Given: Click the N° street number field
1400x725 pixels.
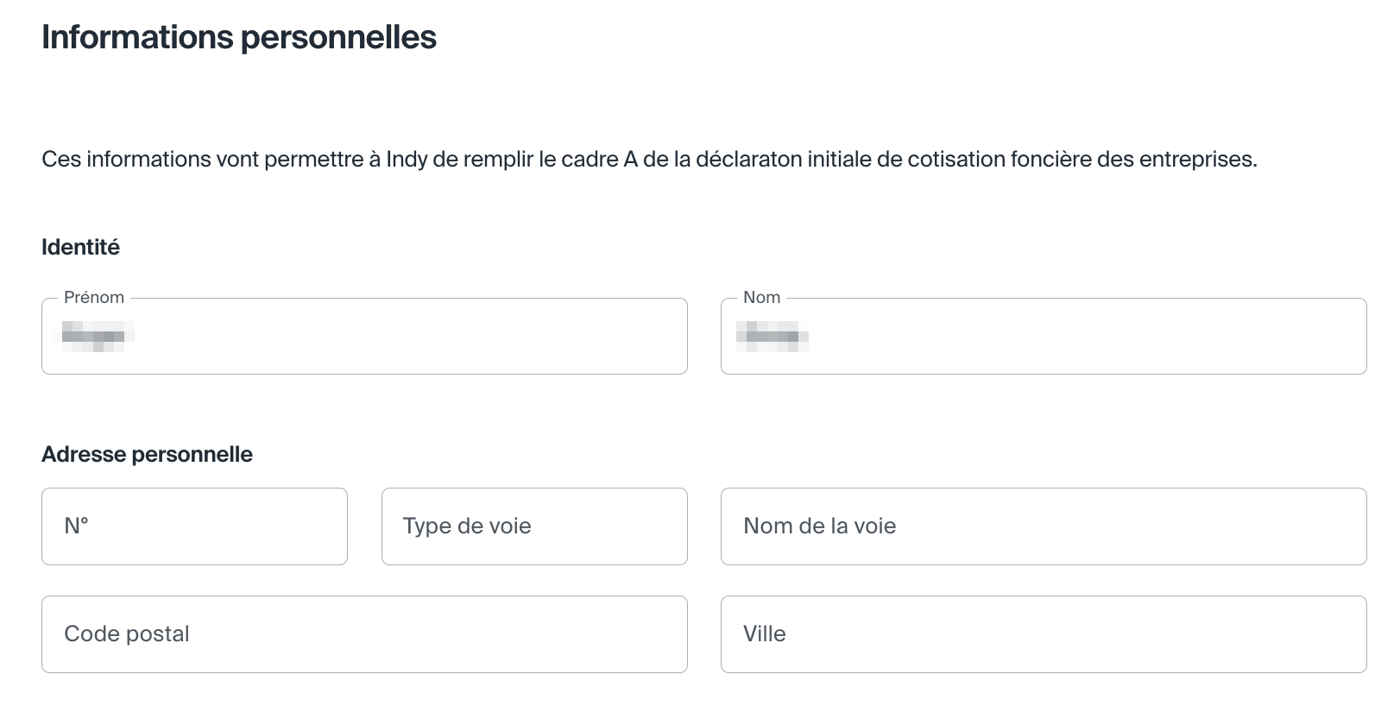Looking at the screenshot, I should click(194, 526).
